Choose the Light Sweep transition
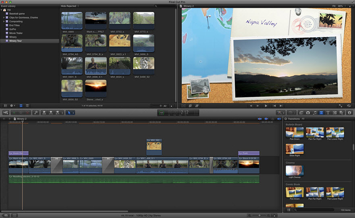 click(295, 171)
